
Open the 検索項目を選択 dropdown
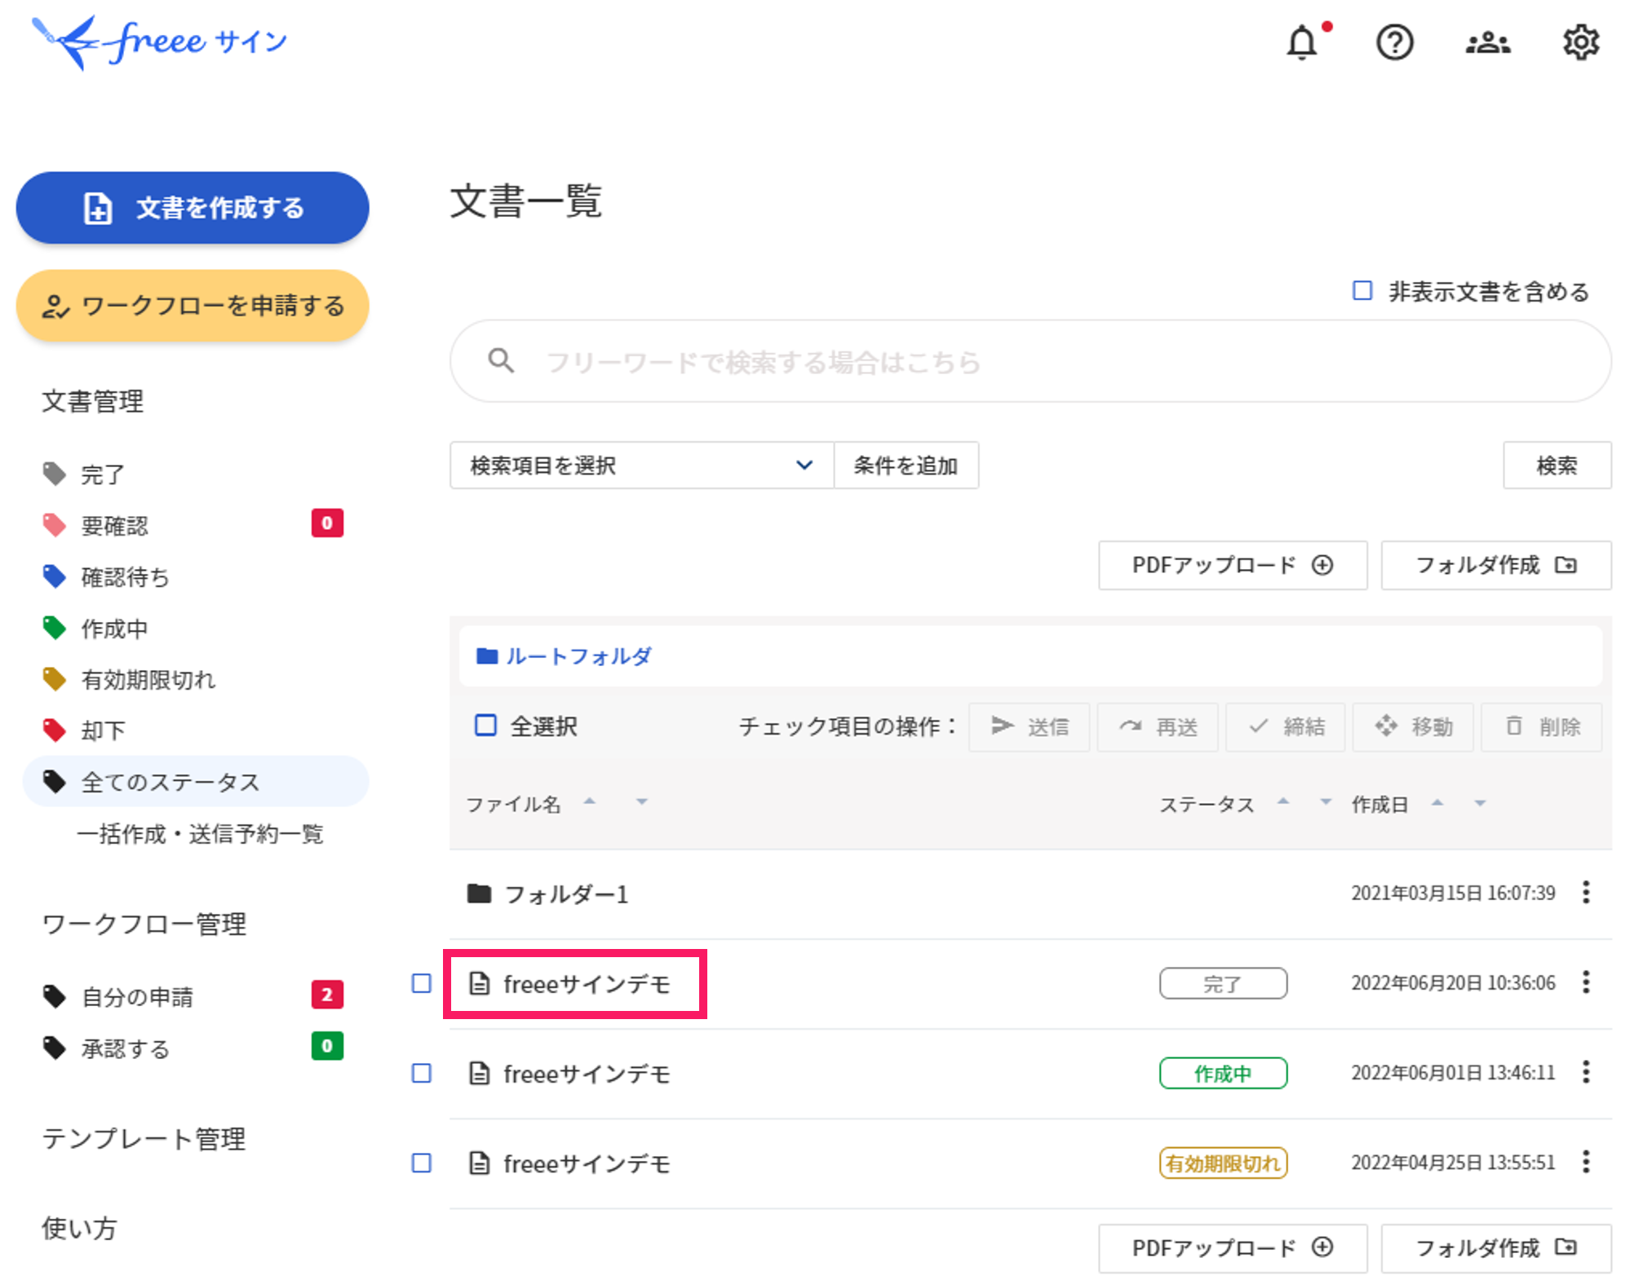point(641,466)
